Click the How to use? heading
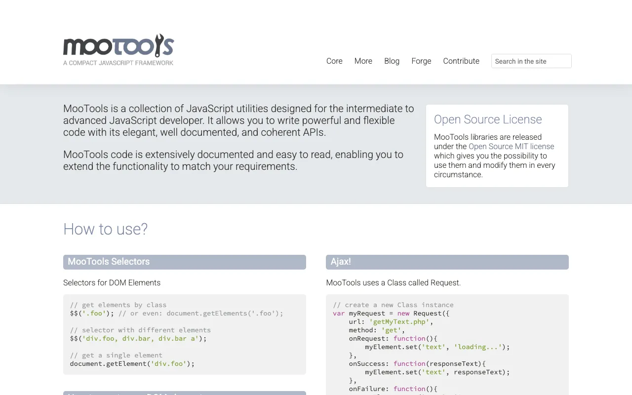The width and height of the screenshot is (632, 395). 106,229
